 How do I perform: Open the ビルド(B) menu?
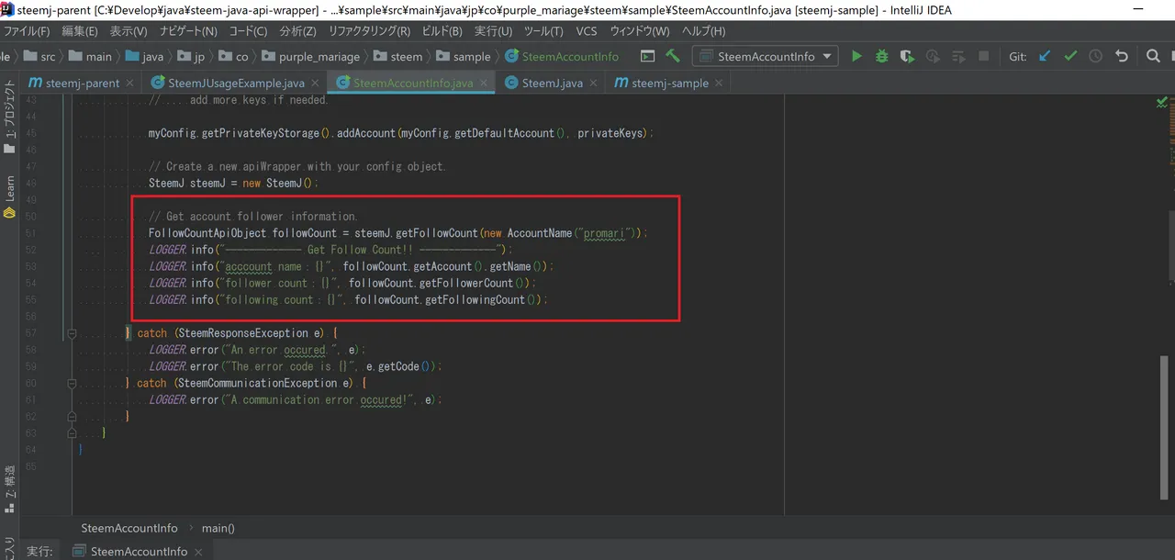442,31
